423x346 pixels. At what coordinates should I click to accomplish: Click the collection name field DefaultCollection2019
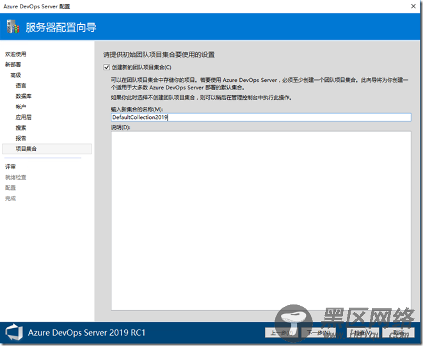coord(261,117)
